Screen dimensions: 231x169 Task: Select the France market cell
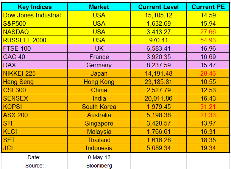pyautogui.click(x=99, y=57)
